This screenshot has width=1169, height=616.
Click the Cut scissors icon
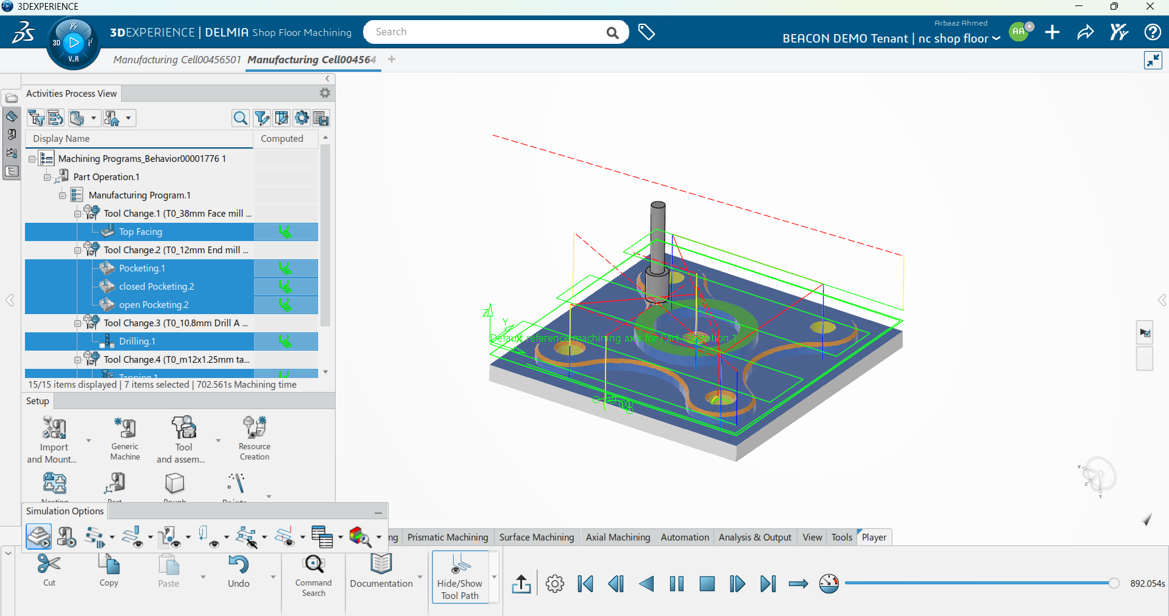click(x=49, y=570)
